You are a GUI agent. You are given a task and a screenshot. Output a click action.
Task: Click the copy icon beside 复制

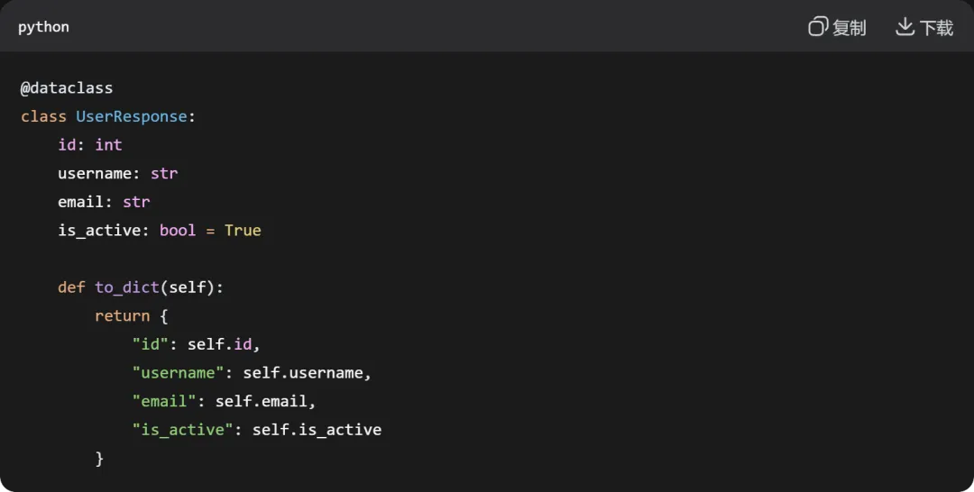tap(817, 27)
